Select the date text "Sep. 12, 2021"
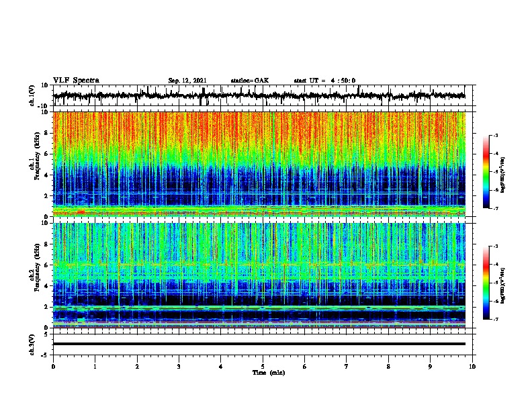The height and width of the screenshot is (411, 532). [187, 81]
